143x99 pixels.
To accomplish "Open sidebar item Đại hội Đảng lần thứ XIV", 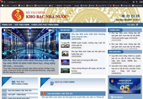I will tap(20, 91).
